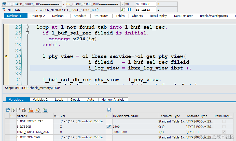Click the value cell of I_ACTION showing I
The width and height of the screenshot is (236, 141).
[83, 127]
